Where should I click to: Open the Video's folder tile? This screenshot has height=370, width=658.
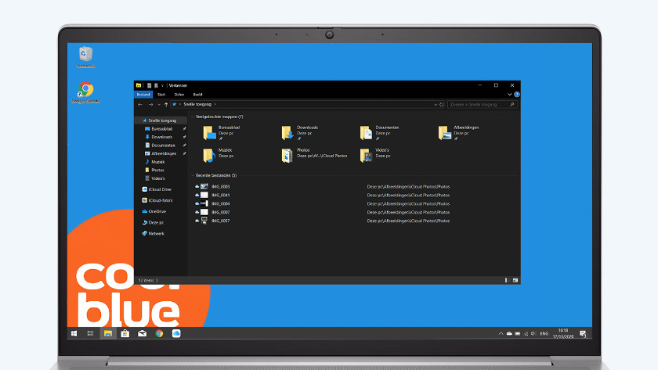(x=375, y=155)
